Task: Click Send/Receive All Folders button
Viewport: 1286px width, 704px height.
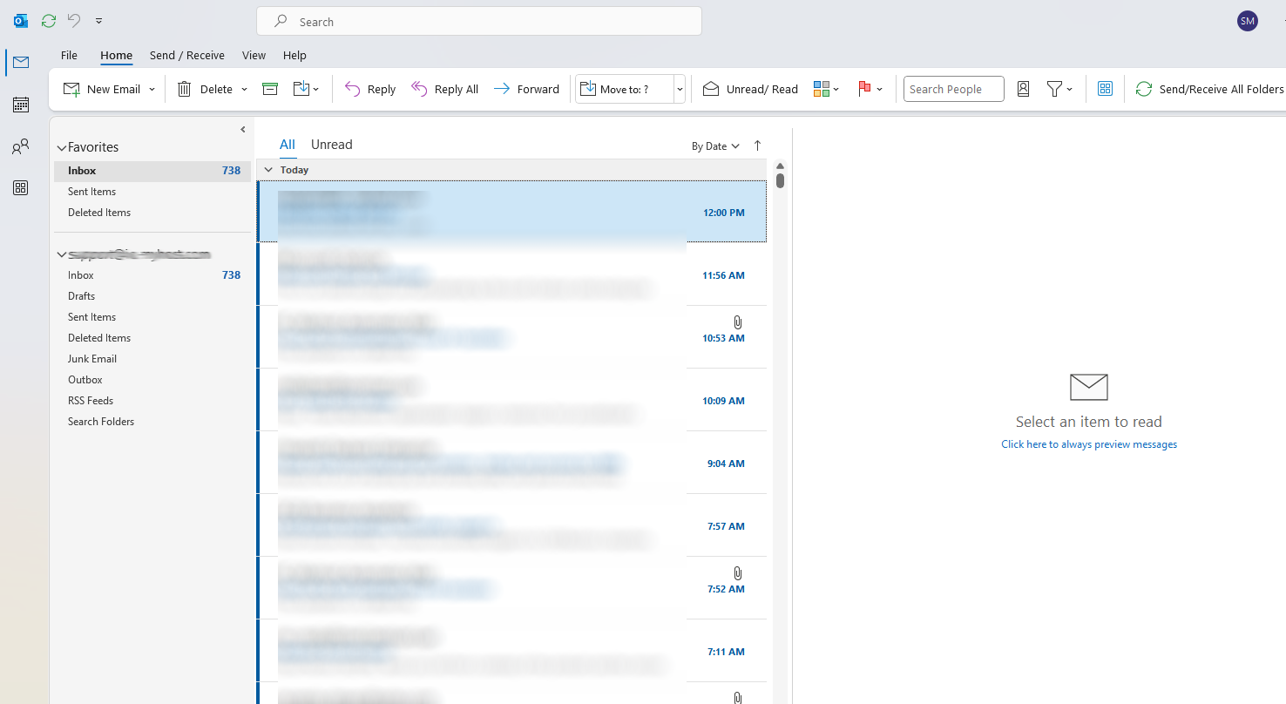Action: [1209, 89]
